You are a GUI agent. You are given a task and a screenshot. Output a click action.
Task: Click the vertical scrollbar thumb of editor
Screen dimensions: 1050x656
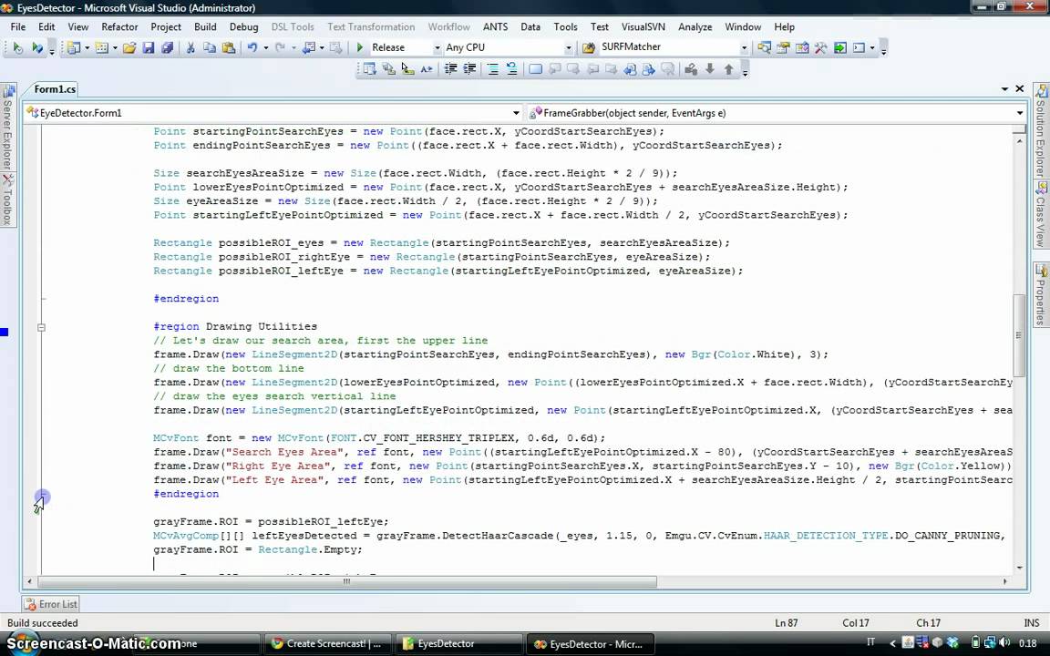(1019, 334)
